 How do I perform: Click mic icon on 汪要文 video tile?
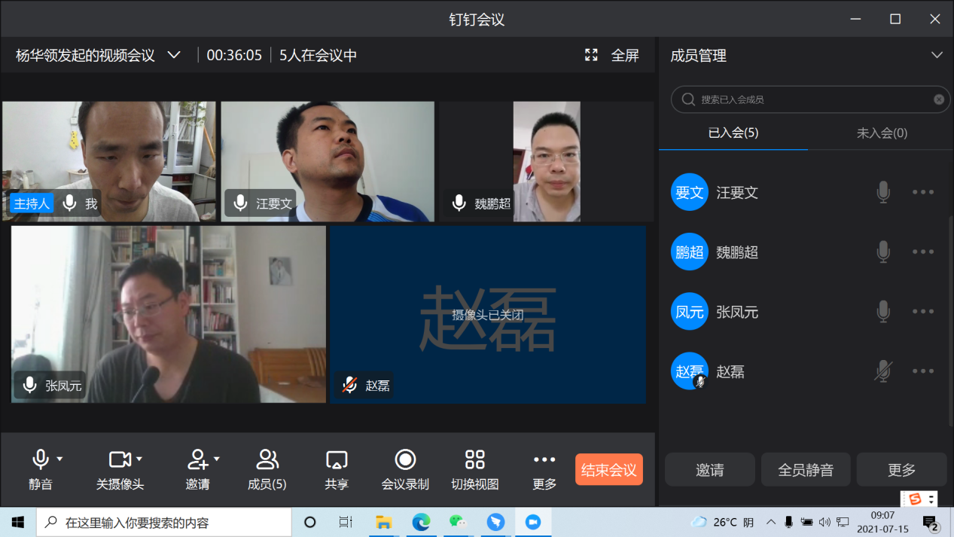pyautogui.click(x=241, y=203)
